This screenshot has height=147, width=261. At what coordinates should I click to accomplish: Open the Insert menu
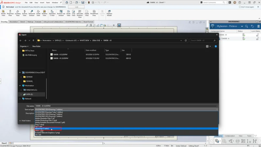tap(42, 3)
